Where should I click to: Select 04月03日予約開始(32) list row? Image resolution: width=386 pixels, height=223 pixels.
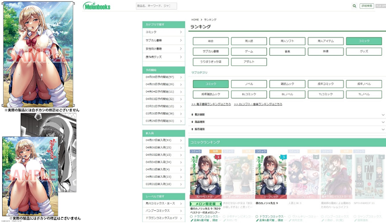click(x=164, y=99)
